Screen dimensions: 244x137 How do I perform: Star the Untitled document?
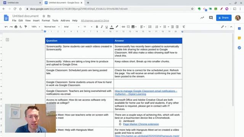[44, 16]
